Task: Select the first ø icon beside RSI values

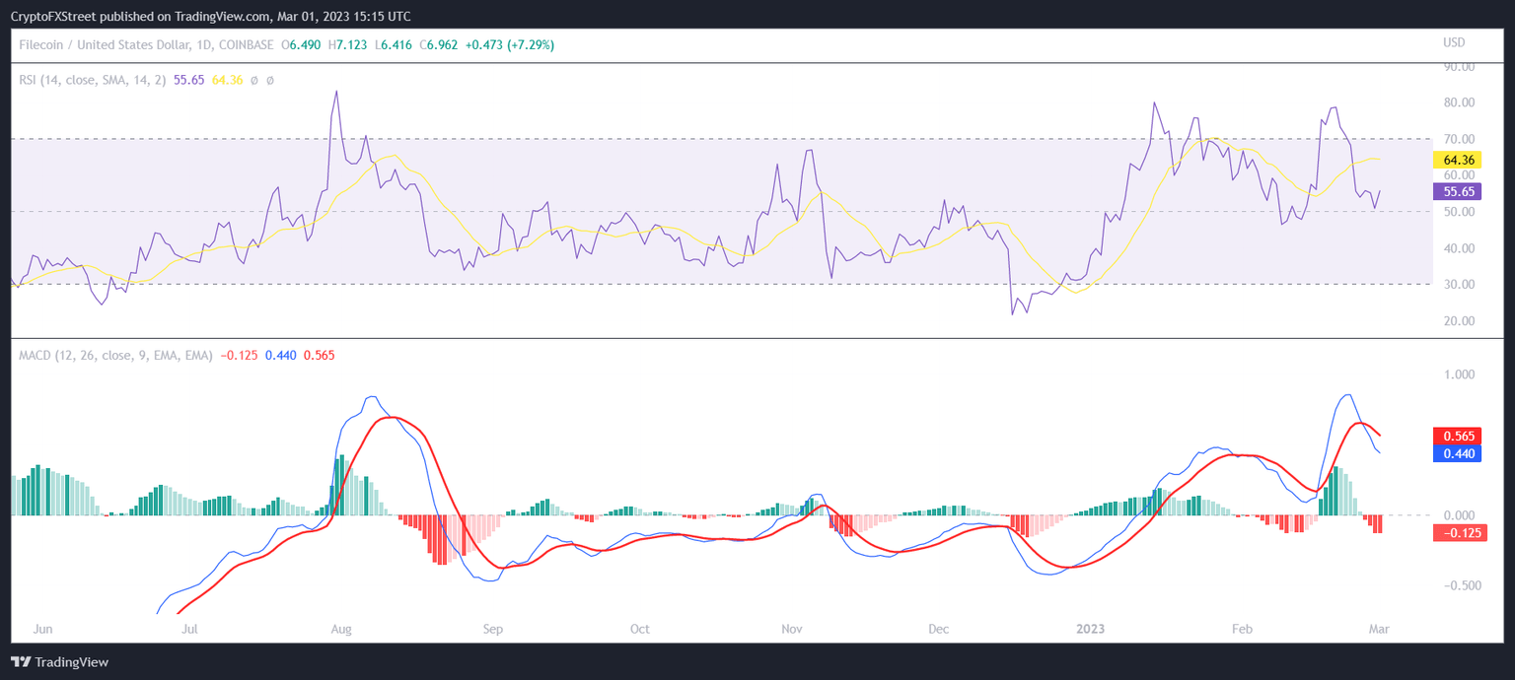Action: point(254,80)
